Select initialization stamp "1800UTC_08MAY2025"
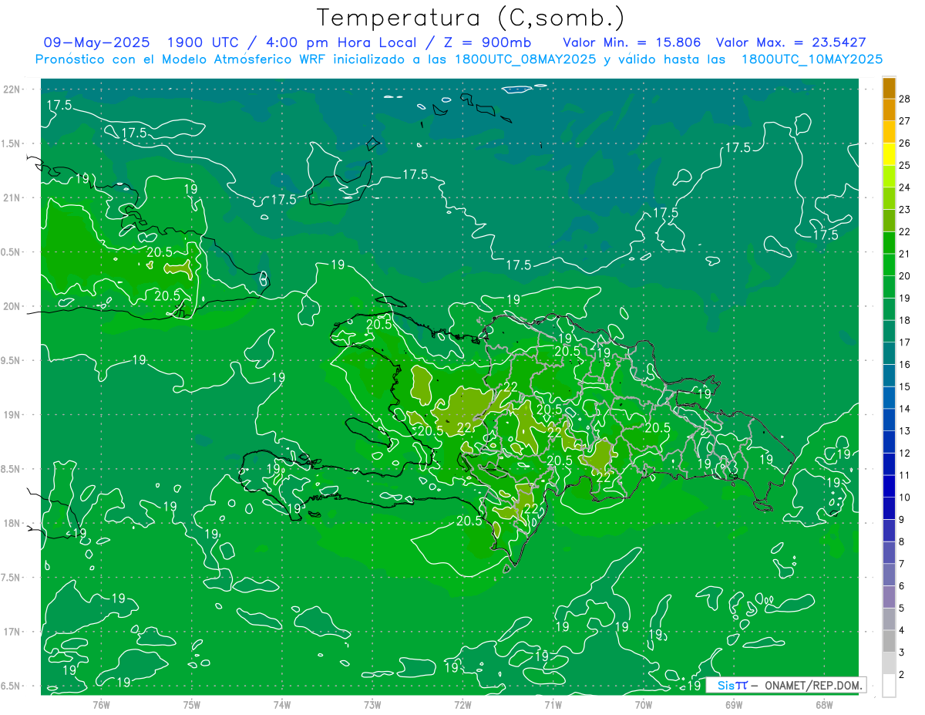The image size is (925, 715). point(526,59)
